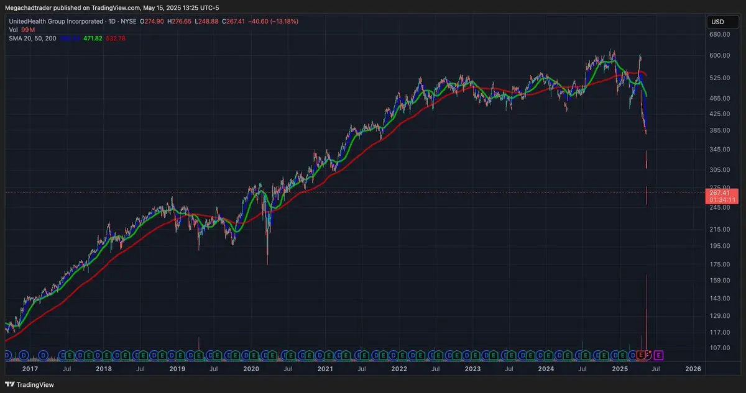Click the 525.00 price axis label
The height and width of the screenshot is (393, 746).
click(x=720, y=78)
